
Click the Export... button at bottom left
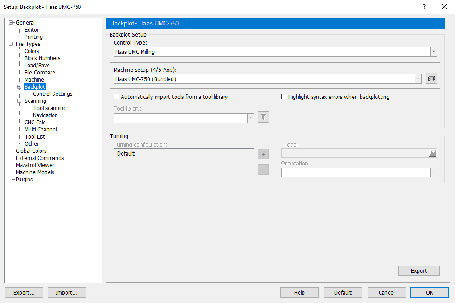pos(24,293)
